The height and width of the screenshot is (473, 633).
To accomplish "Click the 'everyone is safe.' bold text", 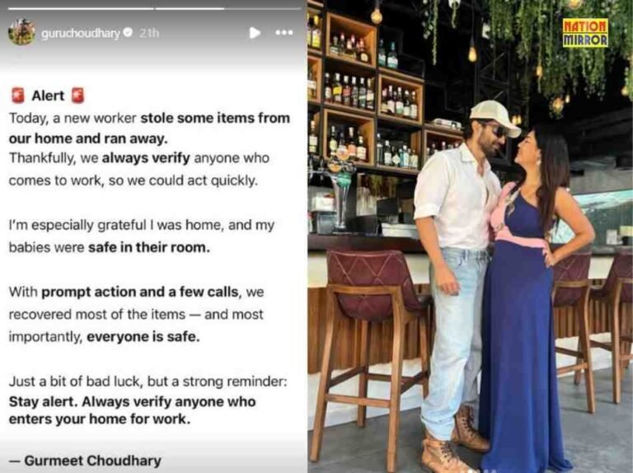I will click(143, 336).
